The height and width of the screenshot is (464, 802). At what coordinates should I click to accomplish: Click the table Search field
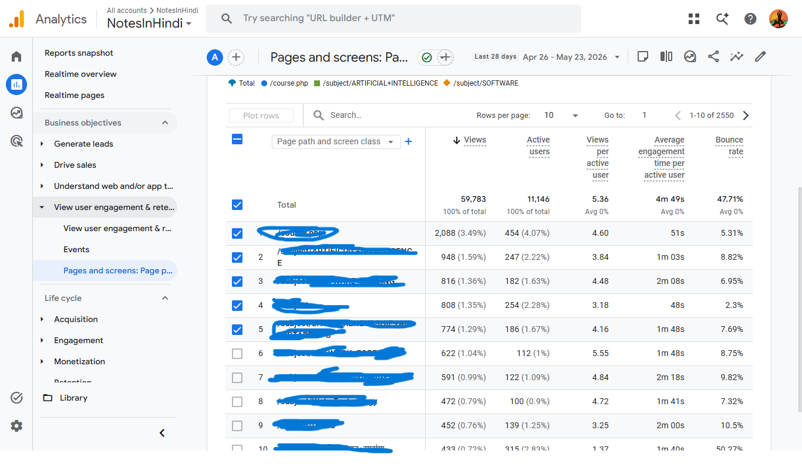(387, 116)
